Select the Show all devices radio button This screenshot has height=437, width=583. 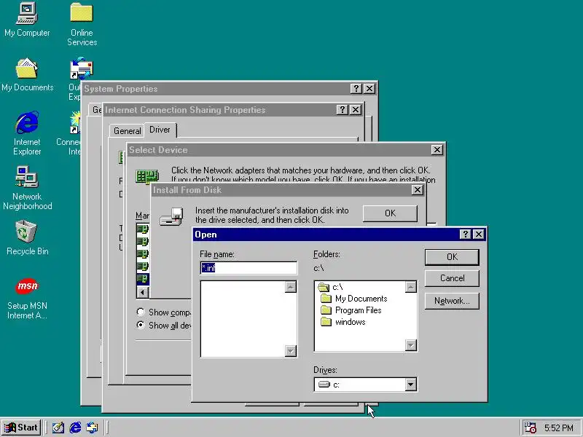[141, 325]
